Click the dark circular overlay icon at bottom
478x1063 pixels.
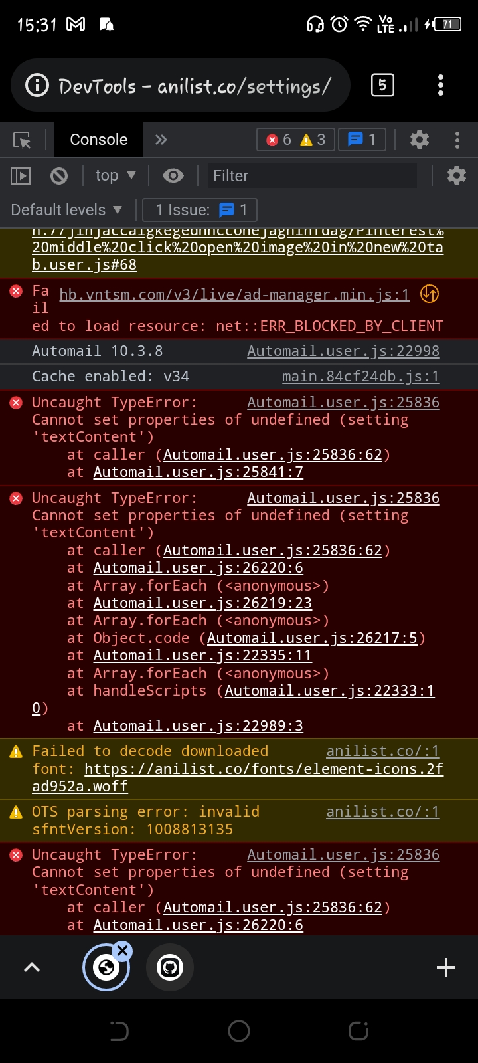click(170, 967)
